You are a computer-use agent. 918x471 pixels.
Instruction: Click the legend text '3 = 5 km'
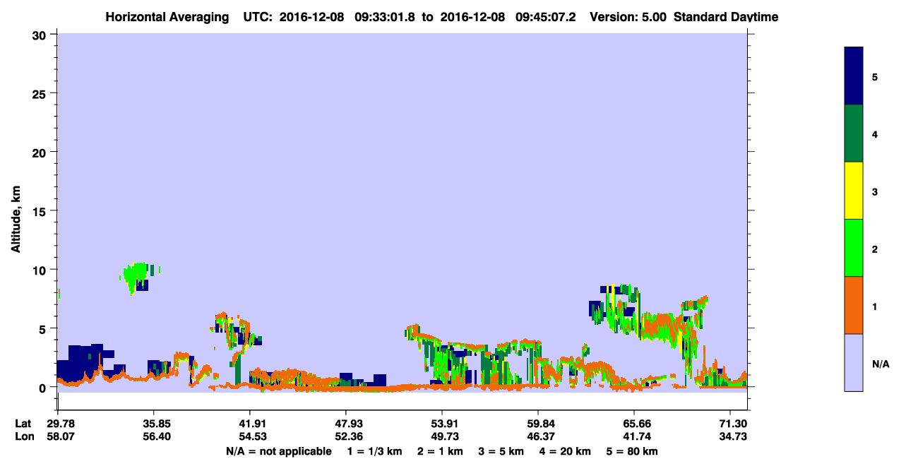coord(502,451)
